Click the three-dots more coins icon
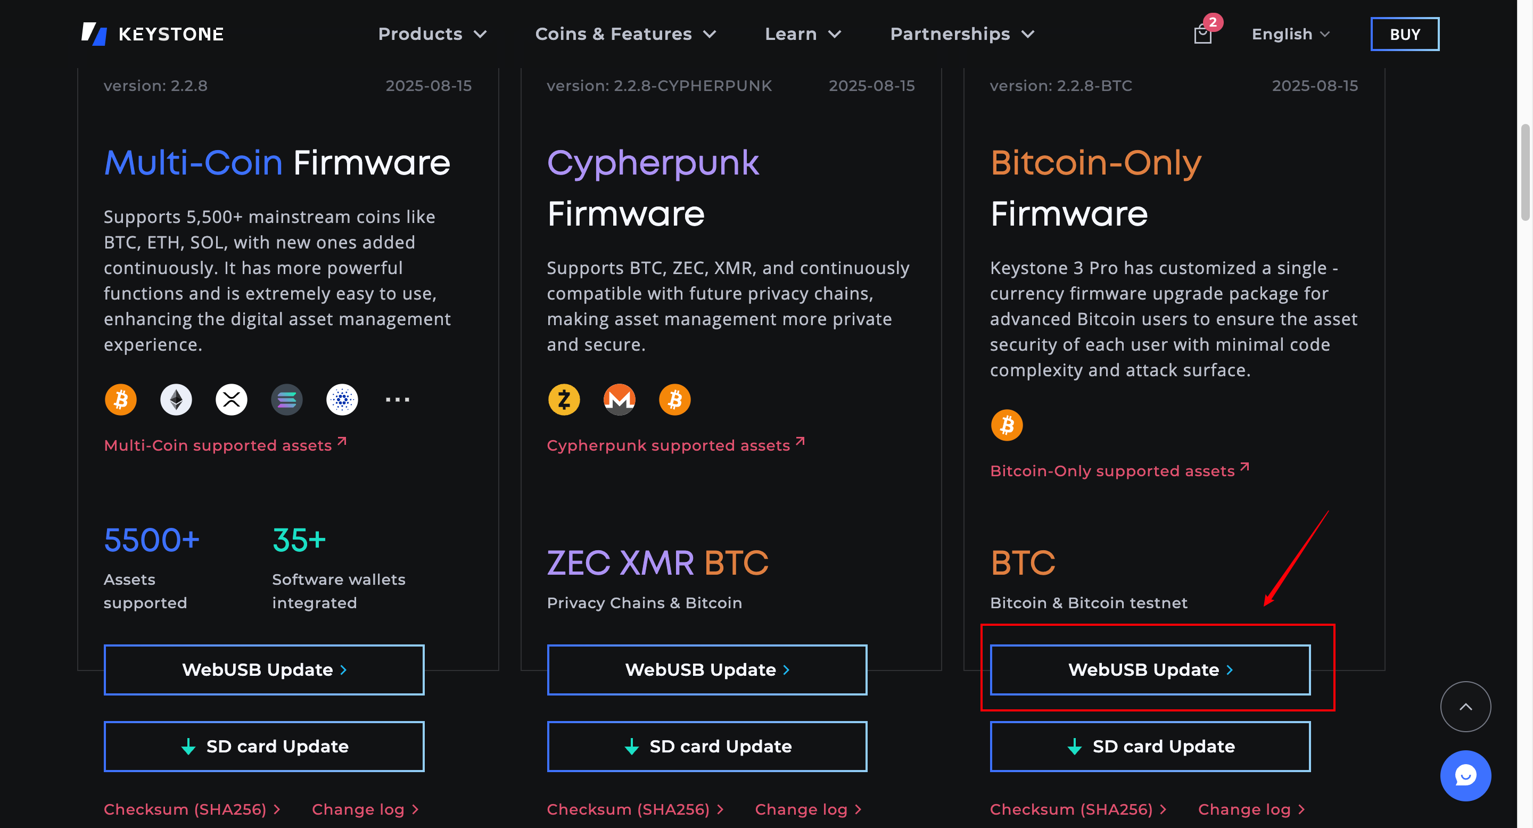The width and height of the screenshot is (1533, 828). [397, 399]
